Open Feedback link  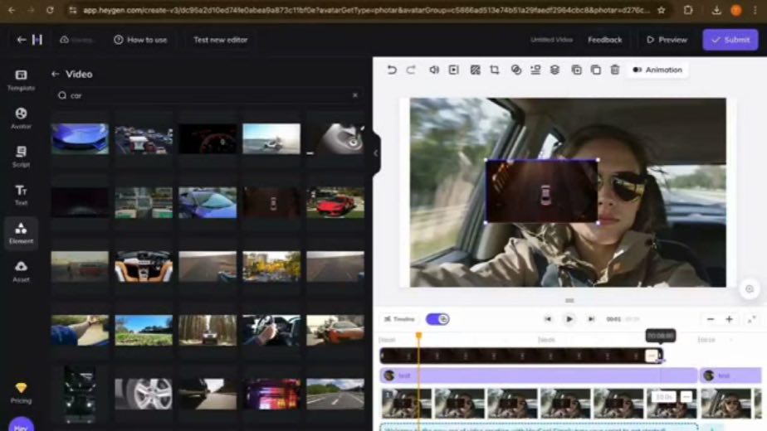604,40
